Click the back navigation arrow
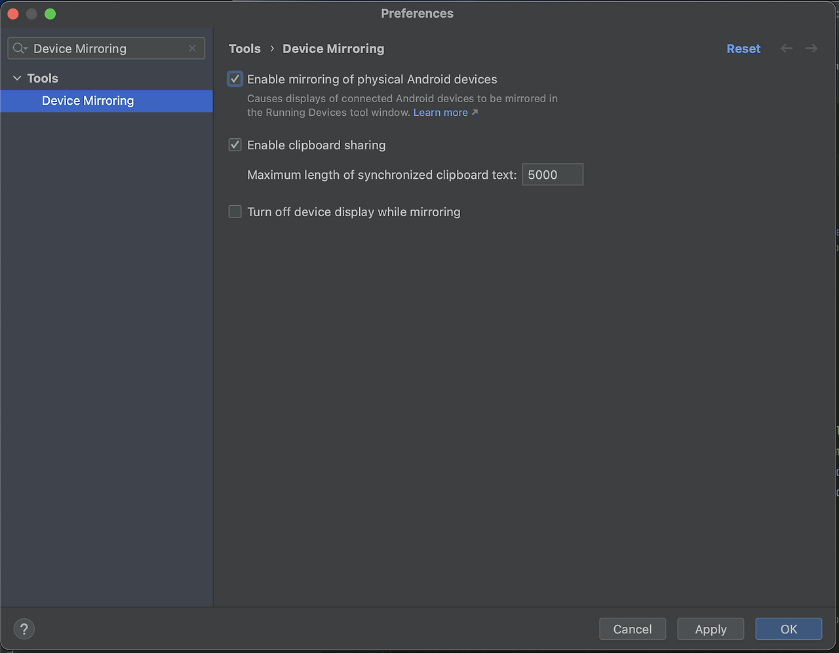Image resolution: width=839 pixels, height=653 pixels. click(x=786, y=48)
